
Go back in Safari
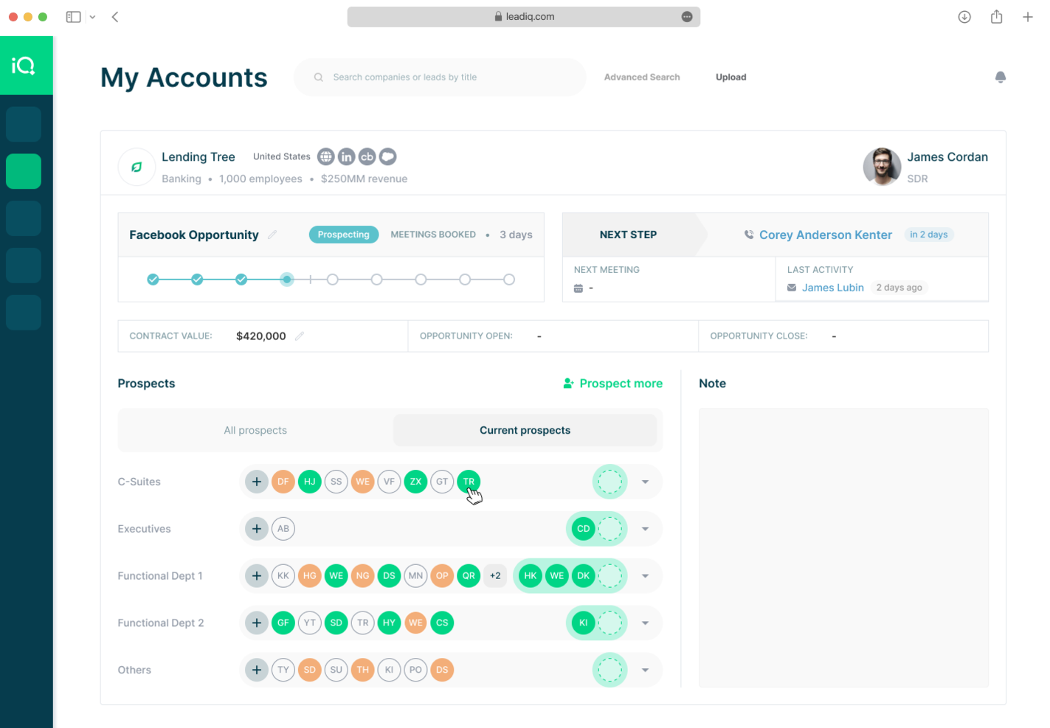point(115,17)
